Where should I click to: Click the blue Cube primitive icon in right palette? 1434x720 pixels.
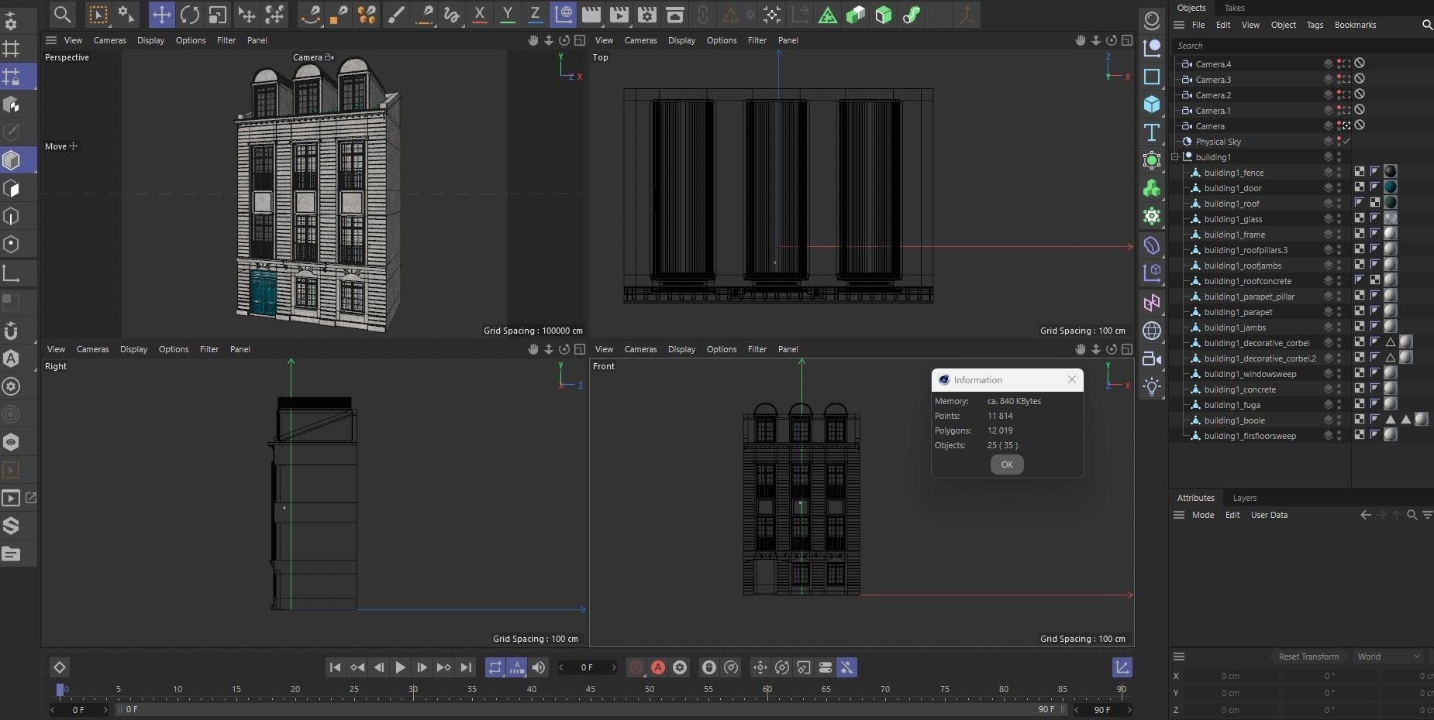pos(1152,105)
